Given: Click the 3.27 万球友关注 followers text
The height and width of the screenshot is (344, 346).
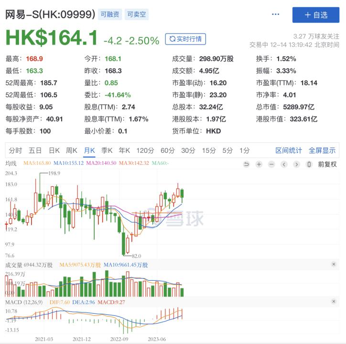Looking at the screenshot, I should pos(316,36).
